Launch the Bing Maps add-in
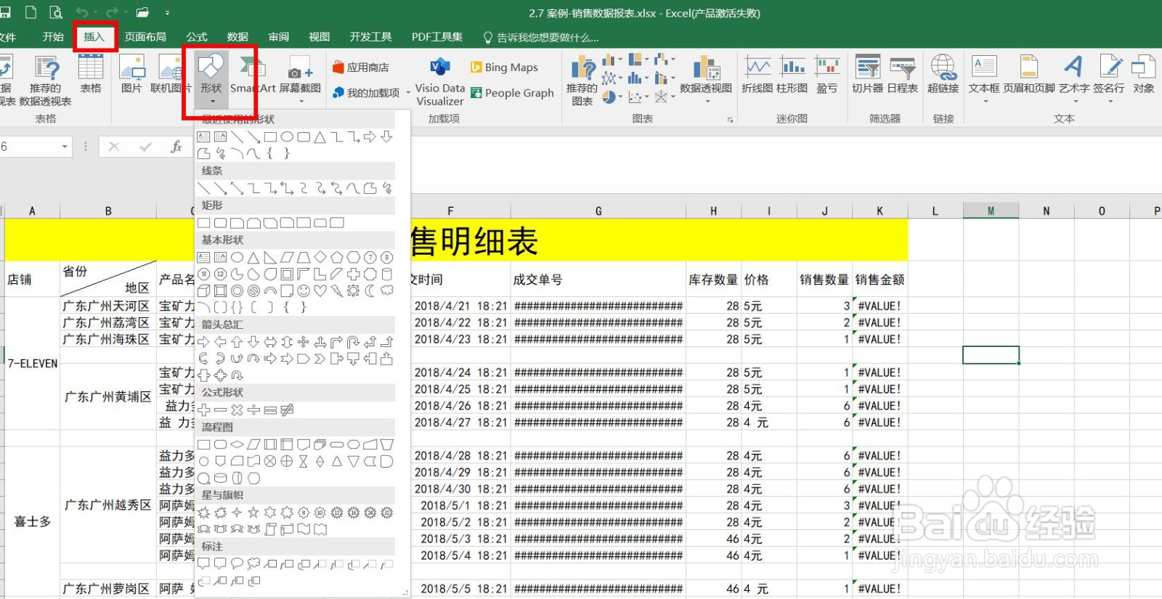1162x599 pixels. (x=504, y=68)
